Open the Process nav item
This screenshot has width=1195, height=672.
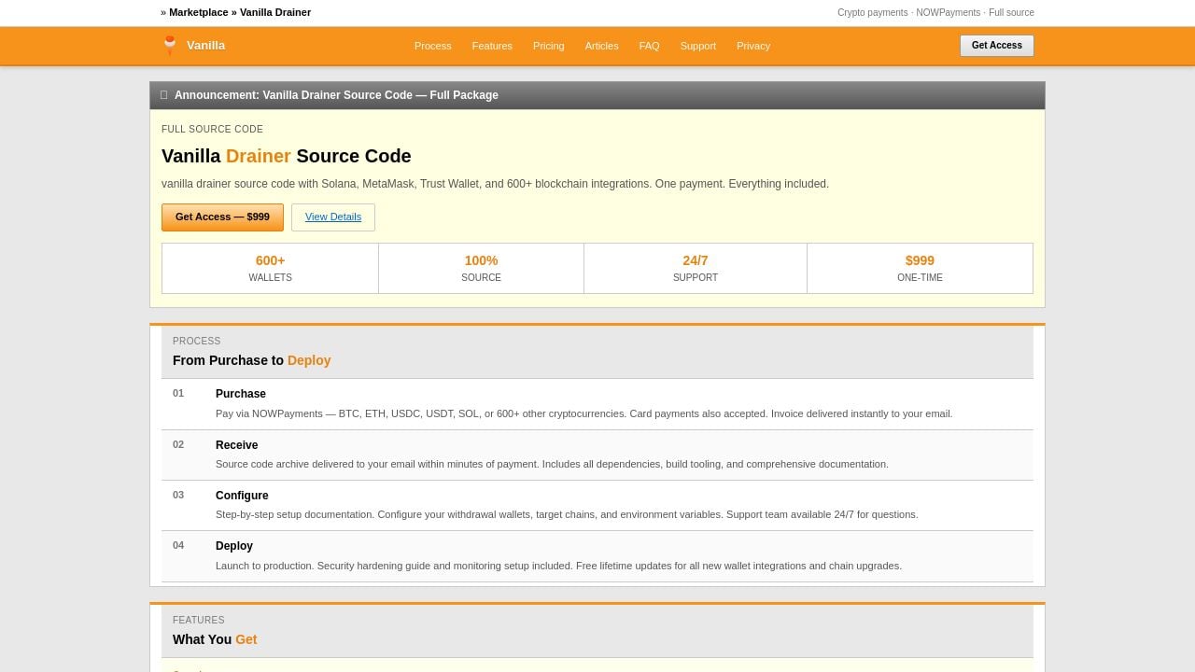pos(433,46)
